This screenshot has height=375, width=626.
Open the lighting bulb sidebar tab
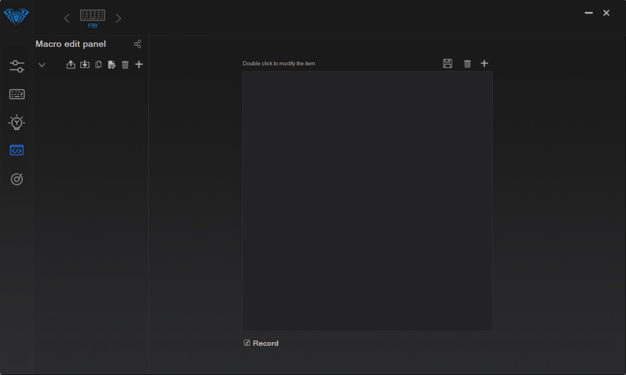(x=17, y=122)
